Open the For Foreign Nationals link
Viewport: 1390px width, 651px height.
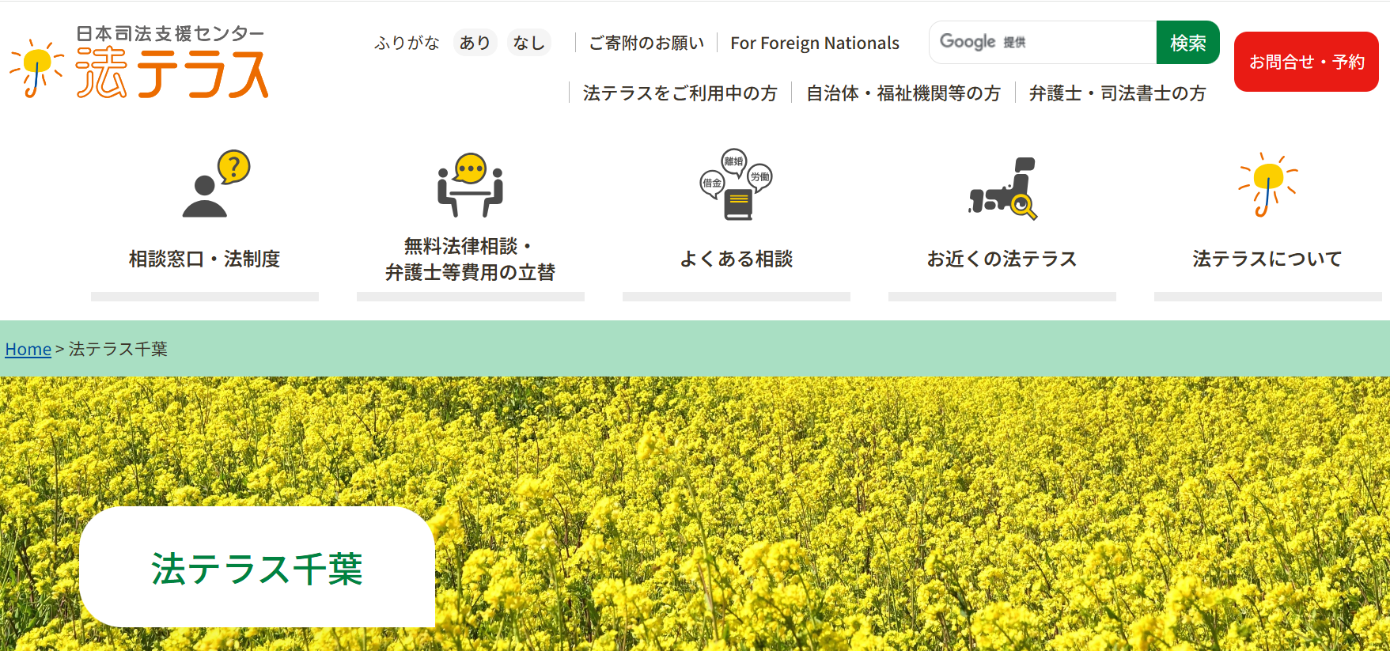(x=814, y=43)
